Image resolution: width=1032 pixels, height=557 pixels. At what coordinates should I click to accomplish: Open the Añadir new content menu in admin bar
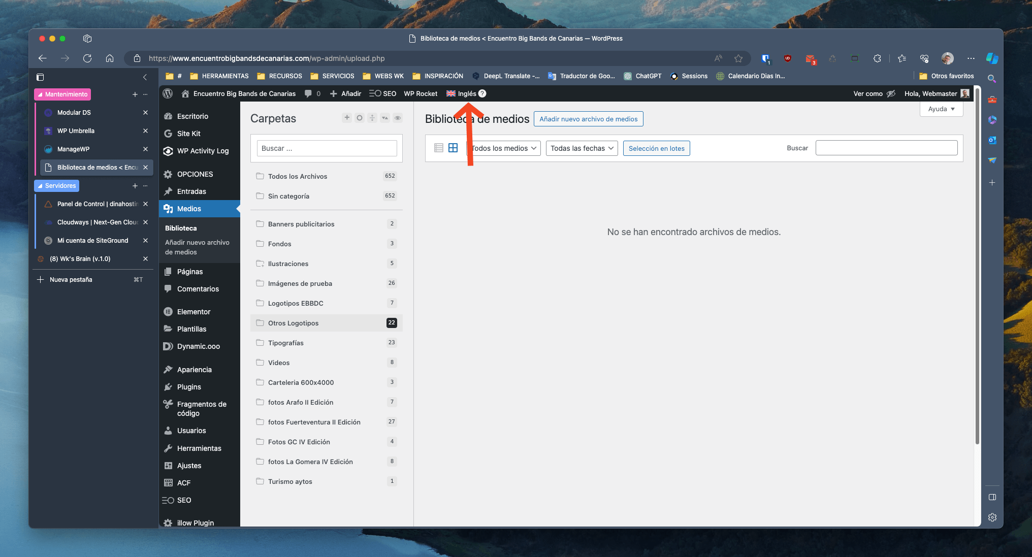click(x=346, y=93)
